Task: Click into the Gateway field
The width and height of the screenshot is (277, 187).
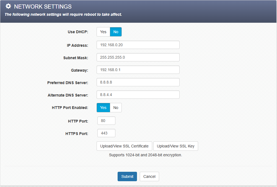Action: coord(138,70)
